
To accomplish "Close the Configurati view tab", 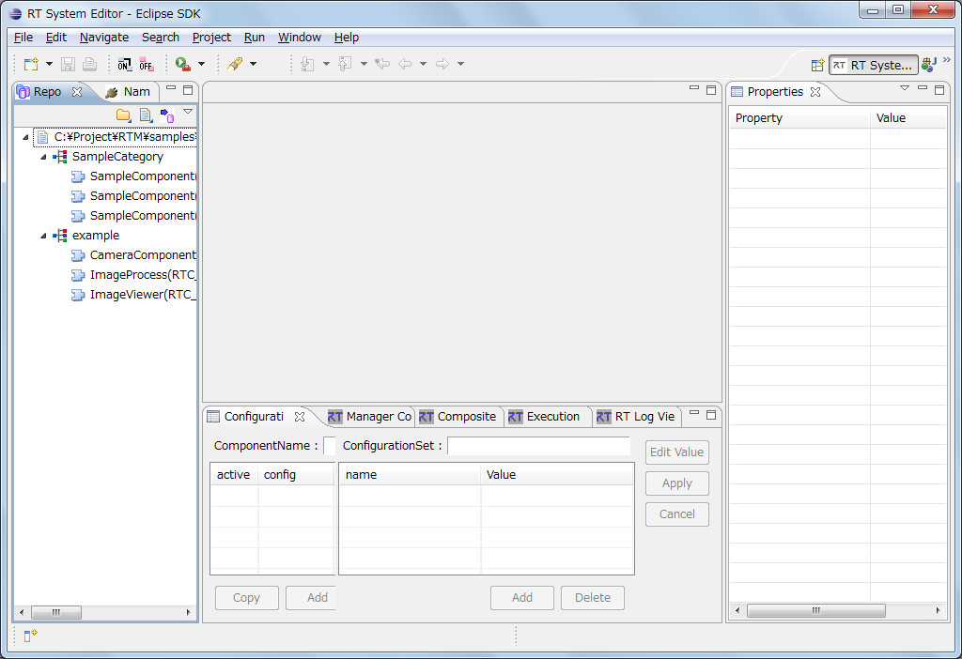I will pos(300,417).
